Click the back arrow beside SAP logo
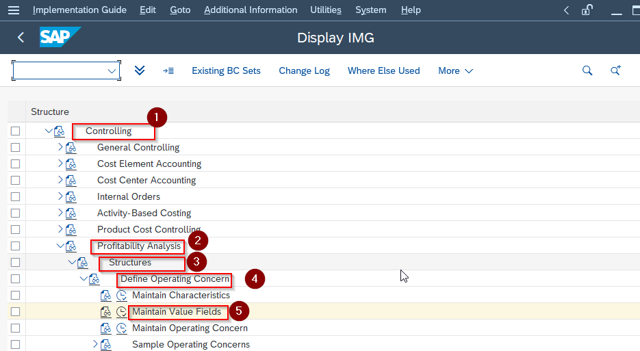The image size is (640, 351). tap(21, 38)
